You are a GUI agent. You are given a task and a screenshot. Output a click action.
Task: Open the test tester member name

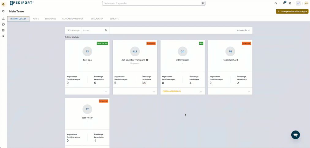87,118
